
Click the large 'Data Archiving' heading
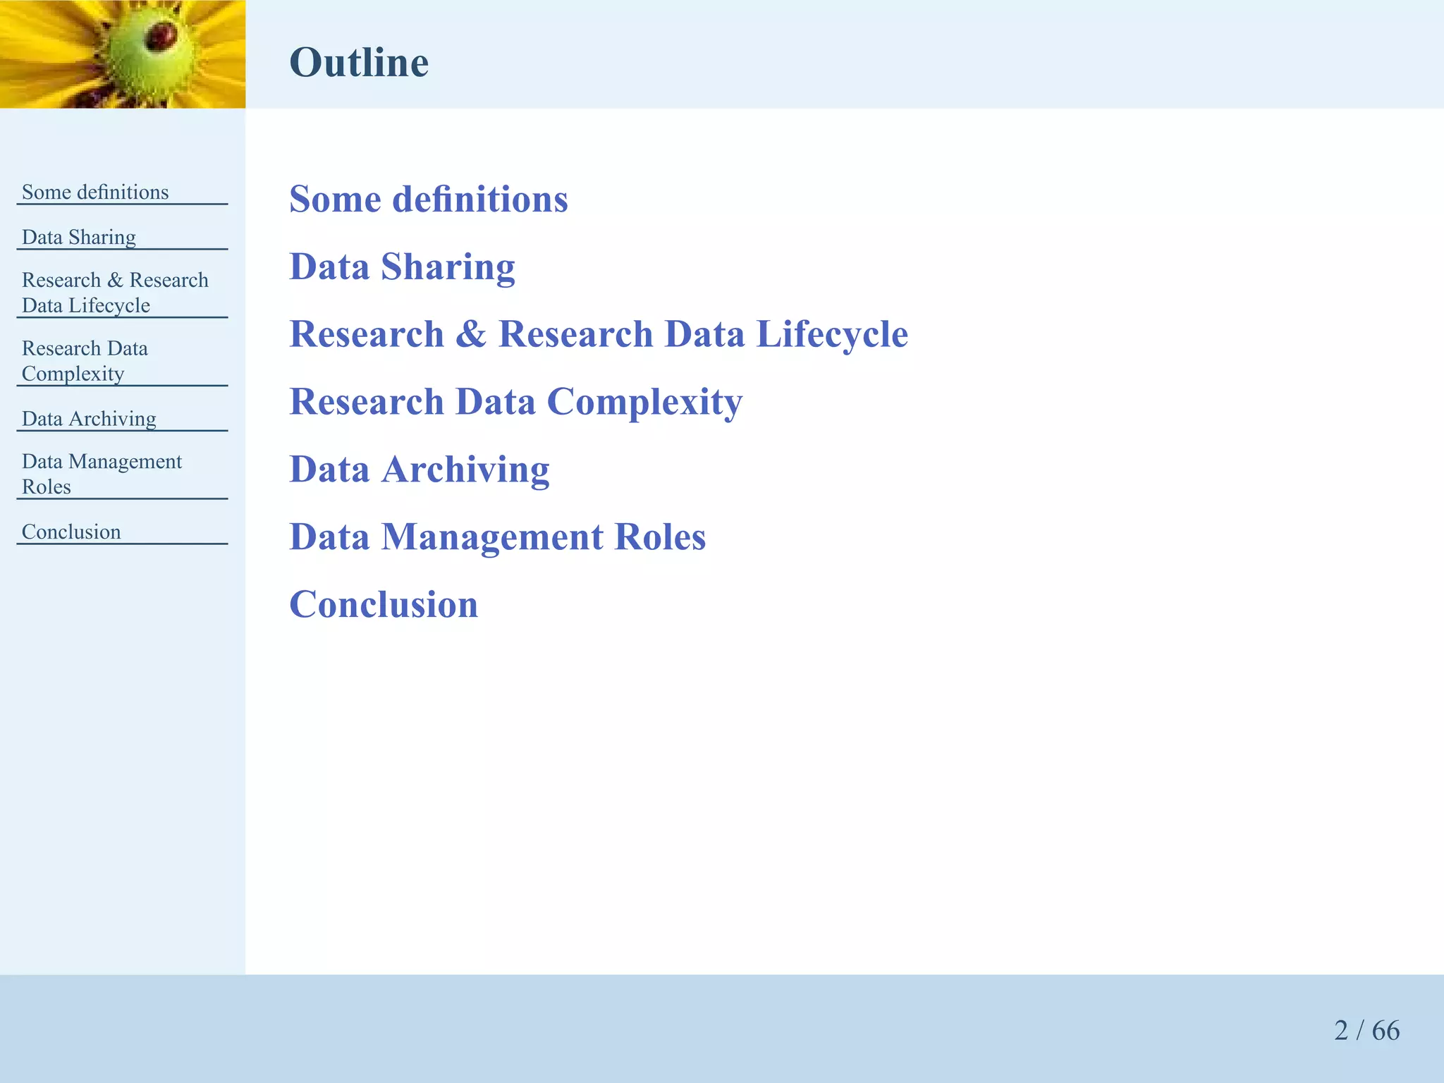(x=419, y=470)
